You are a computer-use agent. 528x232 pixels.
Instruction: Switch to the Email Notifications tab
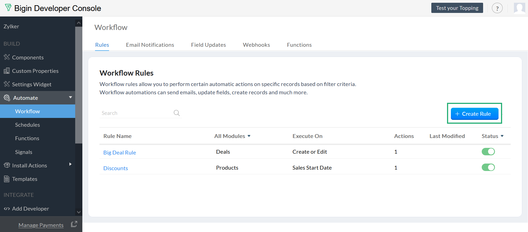point(150,45)
